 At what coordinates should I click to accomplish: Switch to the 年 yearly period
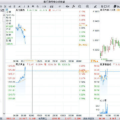33,6
